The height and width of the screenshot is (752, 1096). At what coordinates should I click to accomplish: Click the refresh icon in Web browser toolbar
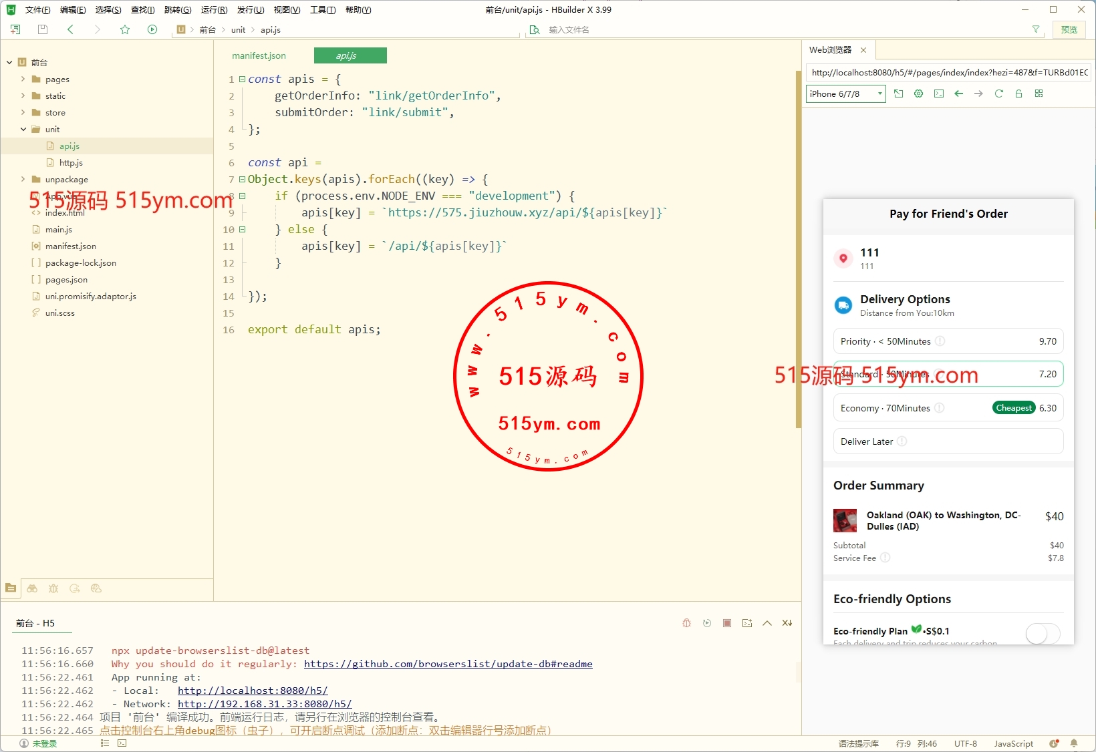tap(998, 94)
